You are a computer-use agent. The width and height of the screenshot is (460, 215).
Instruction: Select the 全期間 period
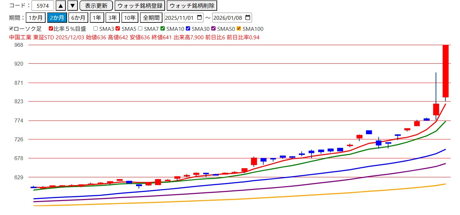click(151, 18)
